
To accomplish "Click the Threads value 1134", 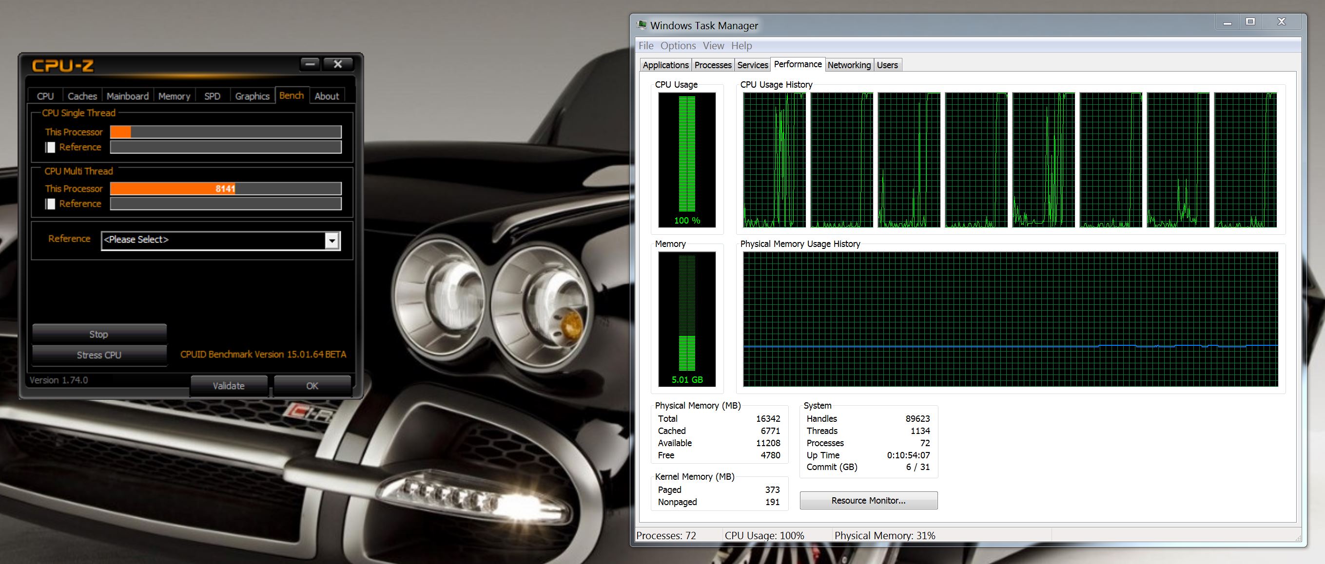I will tap(920, 431).
